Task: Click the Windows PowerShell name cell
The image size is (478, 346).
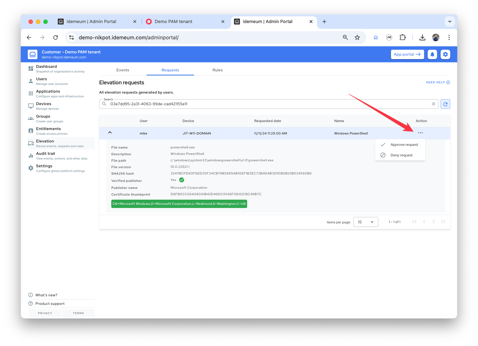Action: (x=351, y=133)
